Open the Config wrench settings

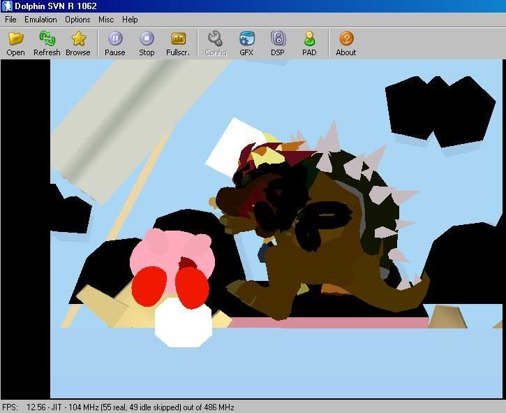pos(216,43)
